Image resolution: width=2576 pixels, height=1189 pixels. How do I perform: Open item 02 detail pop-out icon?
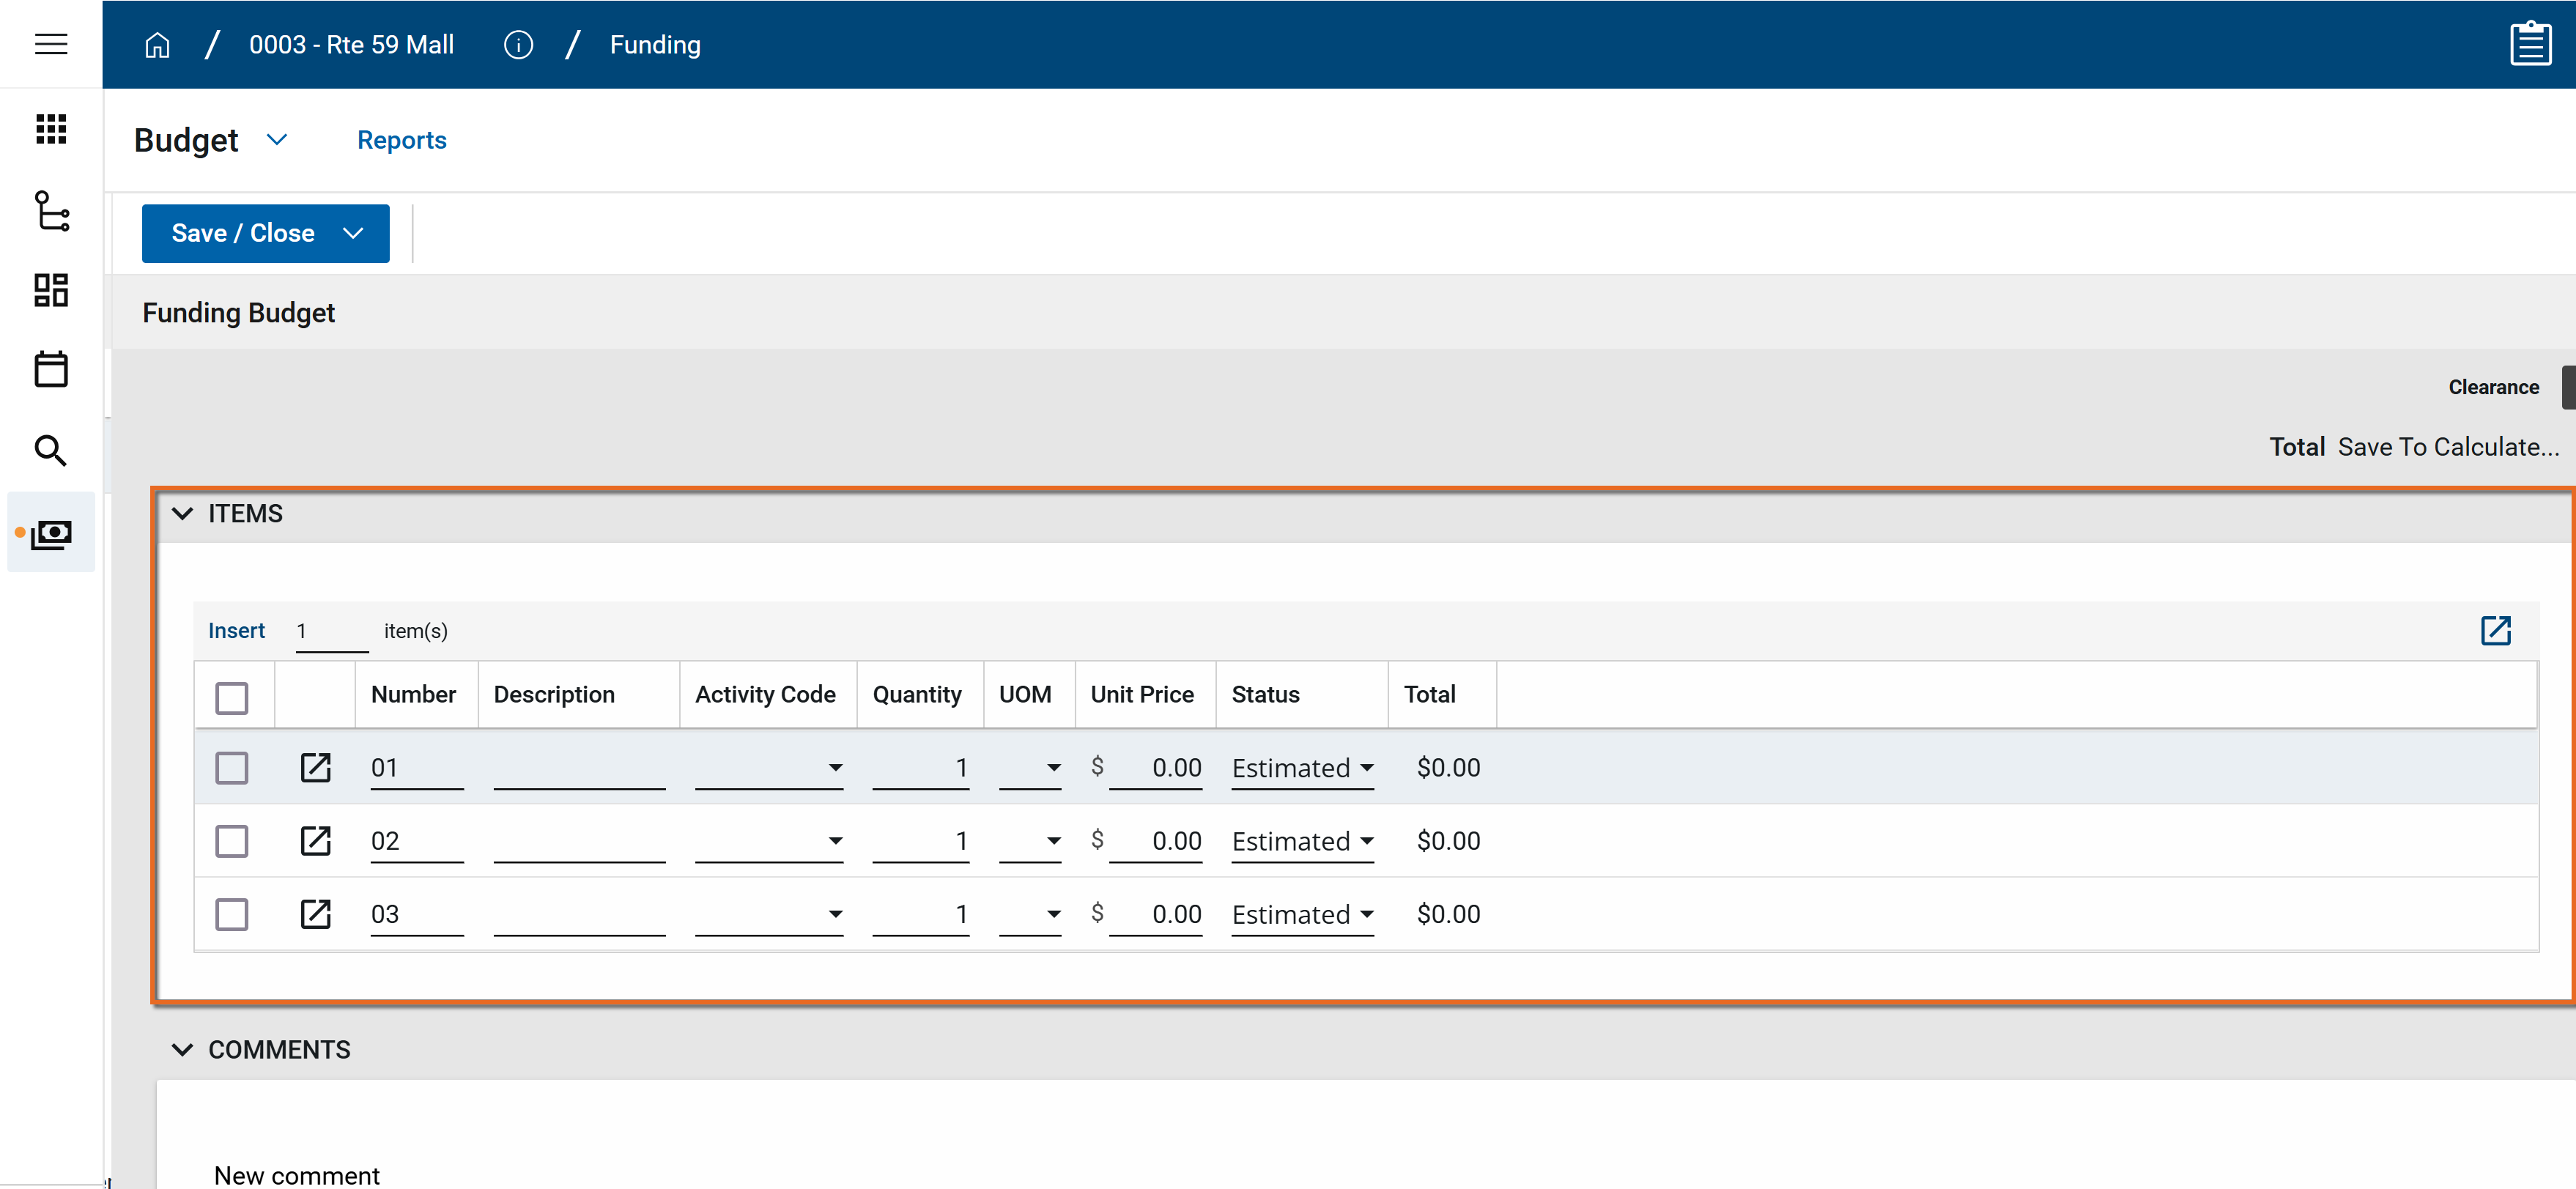[316, 841]
